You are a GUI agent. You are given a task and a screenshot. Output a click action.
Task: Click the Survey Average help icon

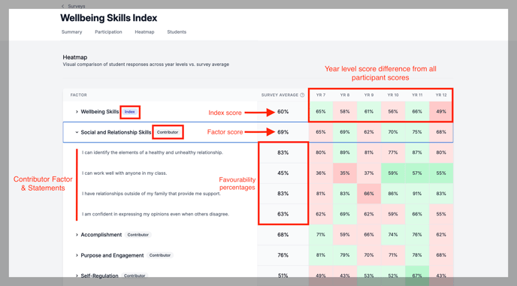pyautogui.click(x=302, y=95)
